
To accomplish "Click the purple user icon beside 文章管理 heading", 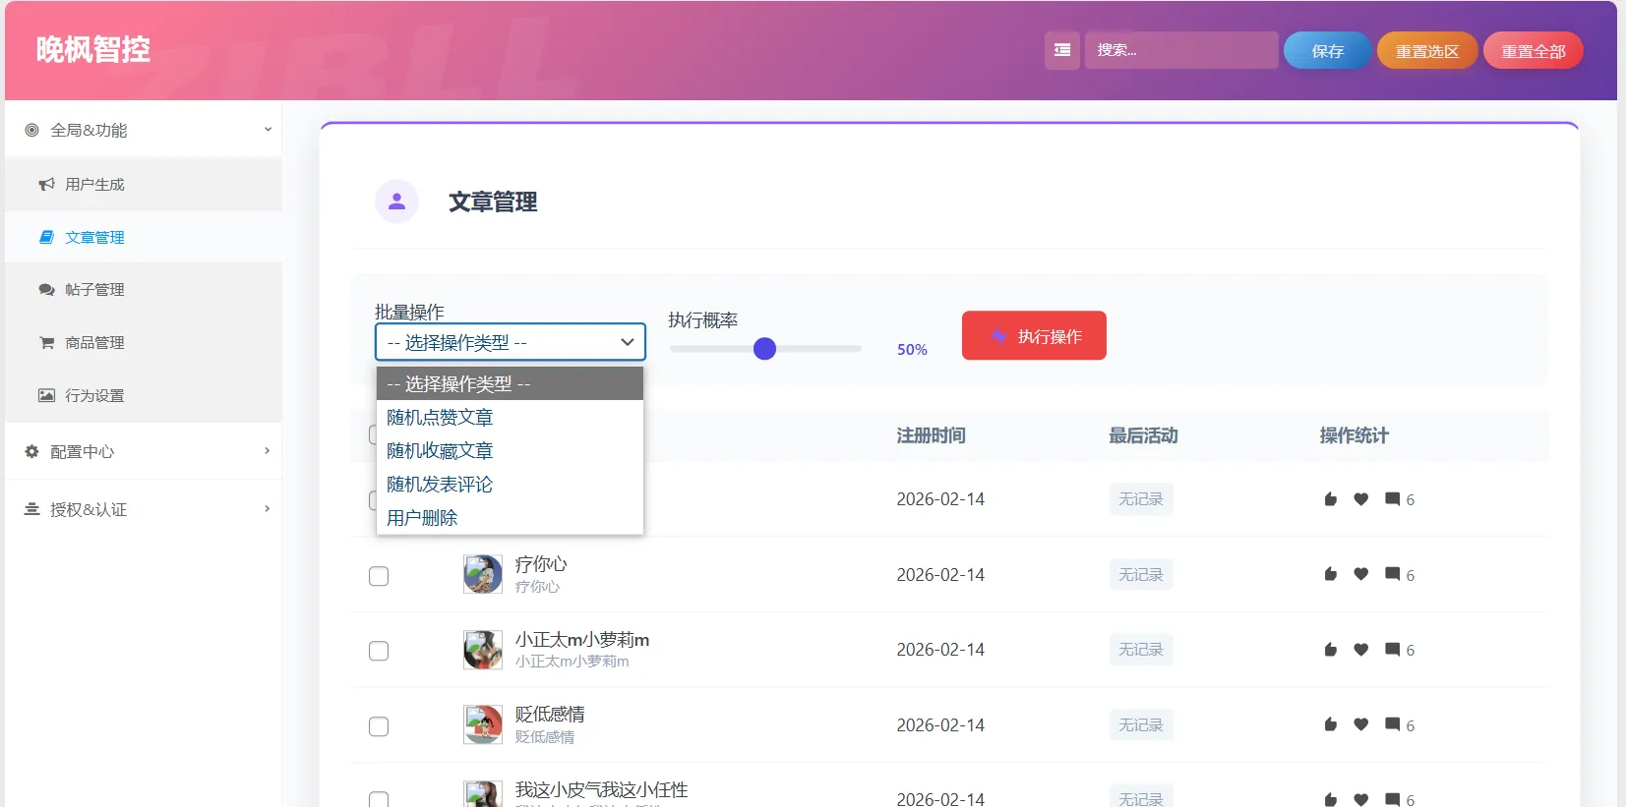I will click(397, 202).
